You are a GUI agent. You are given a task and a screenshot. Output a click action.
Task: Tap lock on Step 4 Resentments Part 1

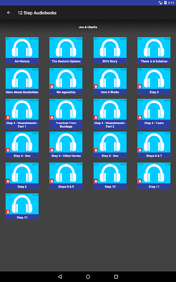click(8, 117)
